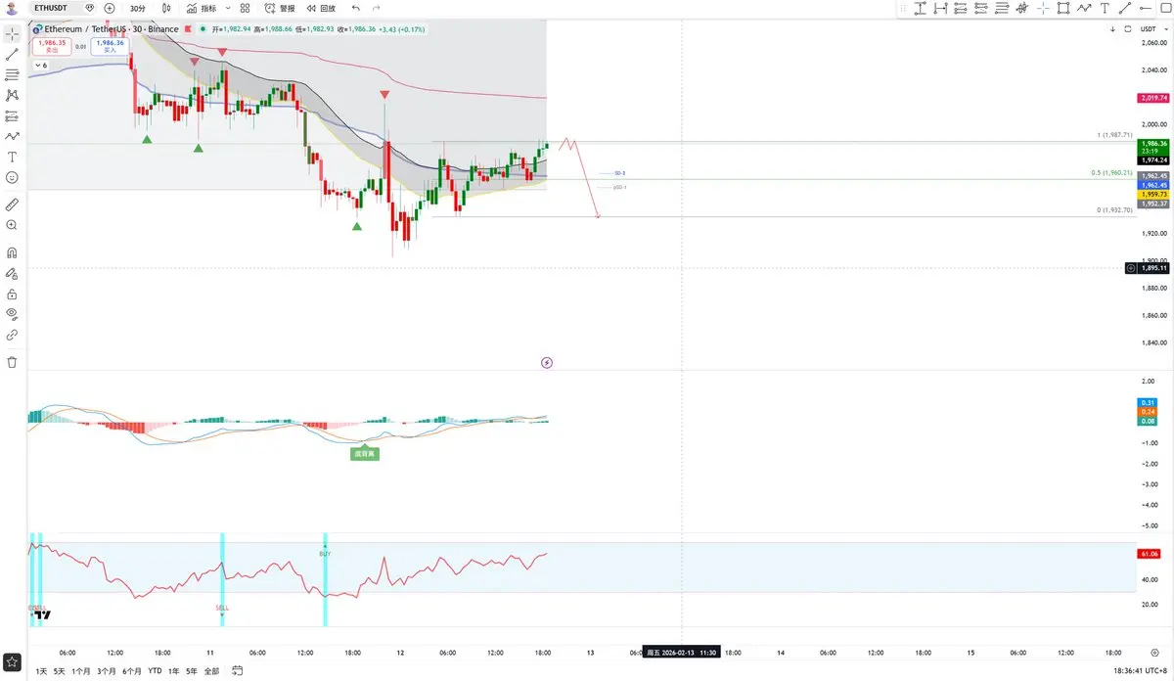The width and height of the screenshot is (1174, 681).
Task: Open the USDT currency dropdown
Action: pos(1154,29)
